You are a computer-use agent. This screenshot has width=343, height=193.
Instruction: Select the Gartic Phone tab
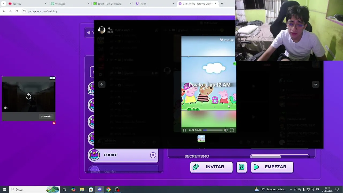click(197, 3)
